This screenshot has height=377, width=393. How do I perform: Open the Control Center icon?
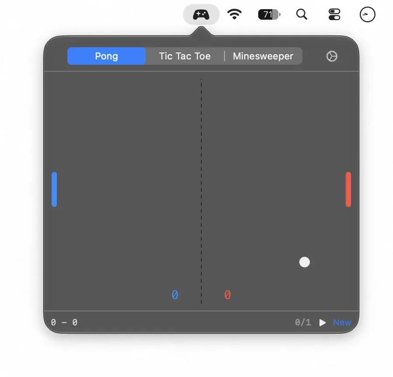[x=334, y=14]
